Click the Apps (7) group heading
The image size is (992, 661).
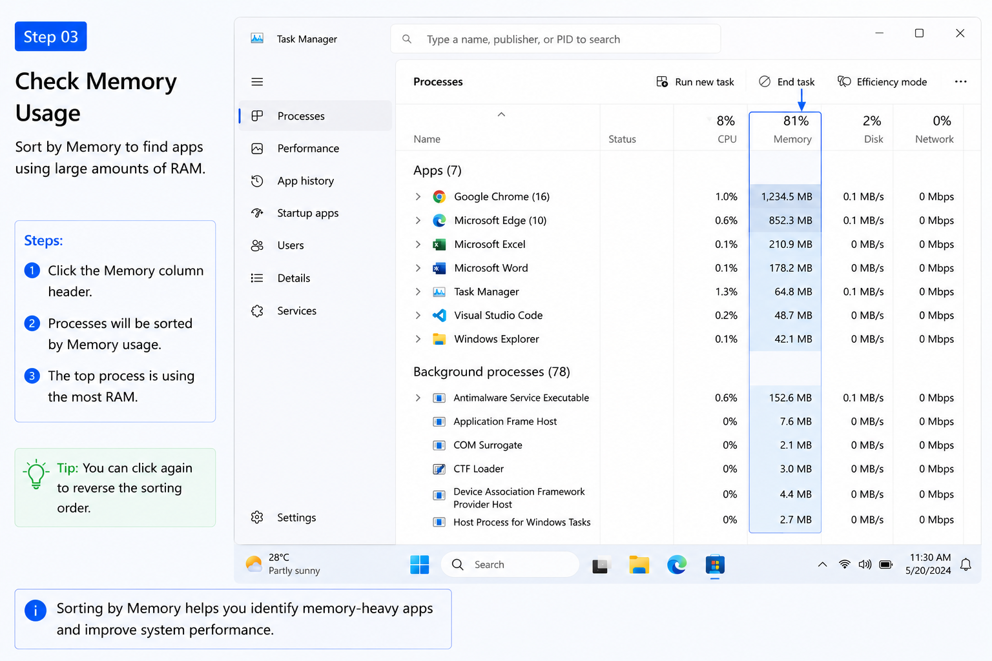point(437,171)
